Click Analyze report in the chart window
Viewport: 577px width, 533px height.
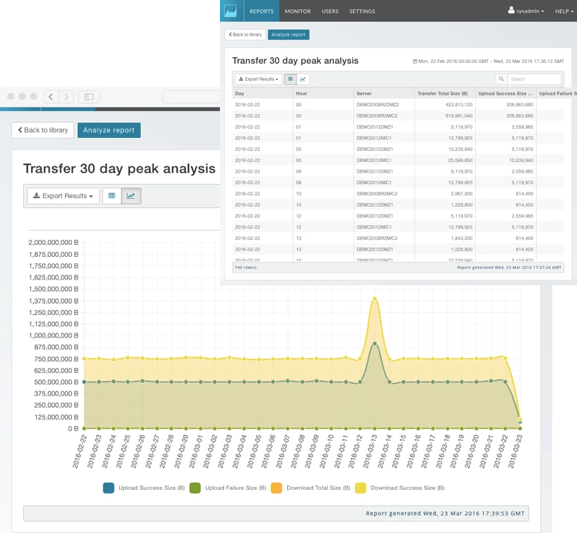tap(109, 130)
